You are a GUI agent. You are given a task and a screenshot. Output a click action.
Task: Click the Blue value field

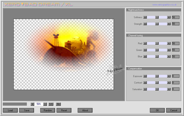176,57
